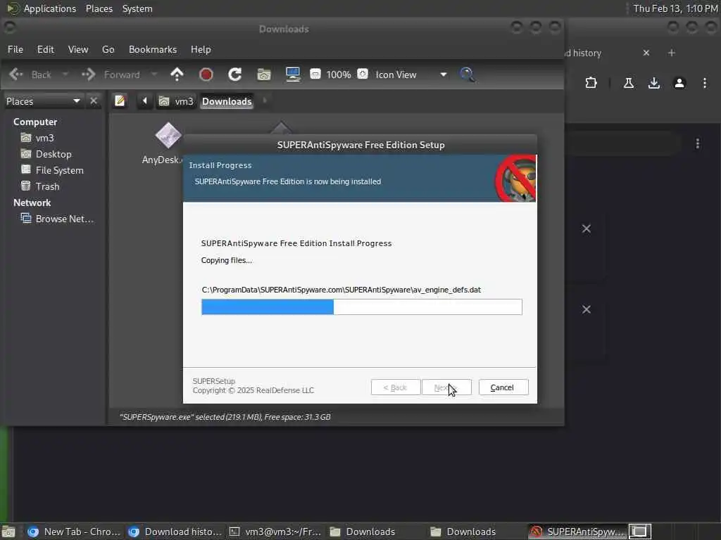Click the install progress bar
Screen dimensions: 721x540
click(x=361, y=307)
